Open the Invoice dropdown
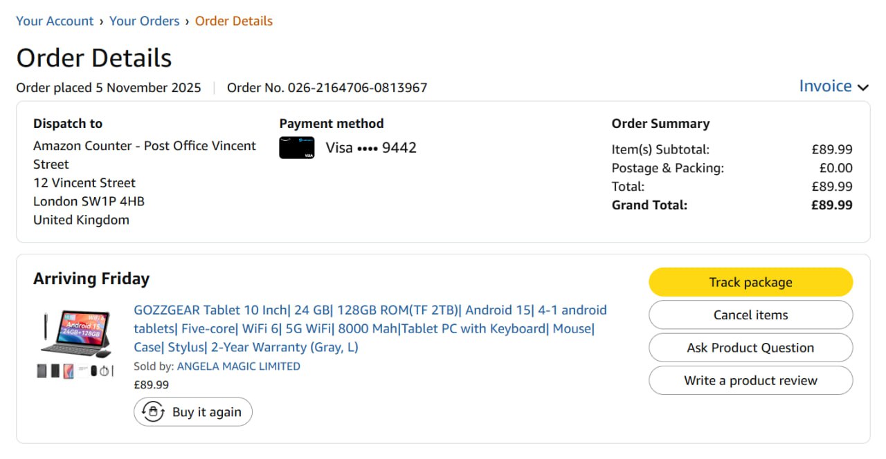The image size is (886, 459). [825, 86]
